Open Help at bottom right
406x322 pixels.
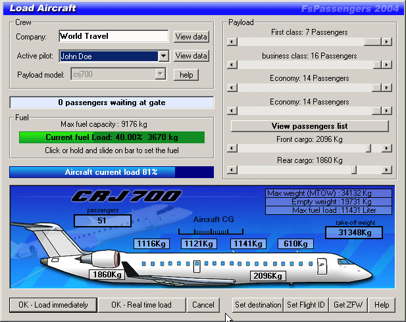coord(382,305)
